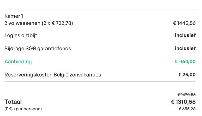Click inclusief next to SGR garantiefonds
Viewport: 202px width, 116px height.
(x=185, y=48)
